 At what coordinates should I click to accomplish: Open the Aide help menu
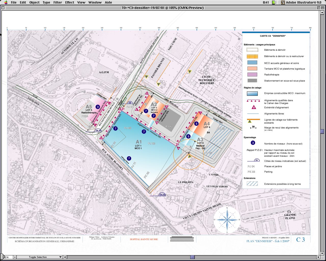108,2
